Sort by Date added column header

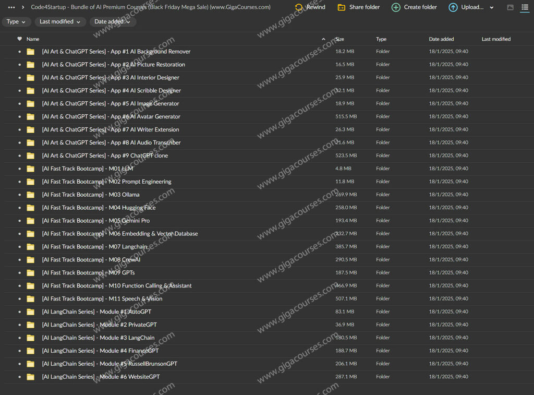click(x=441, y=39)
